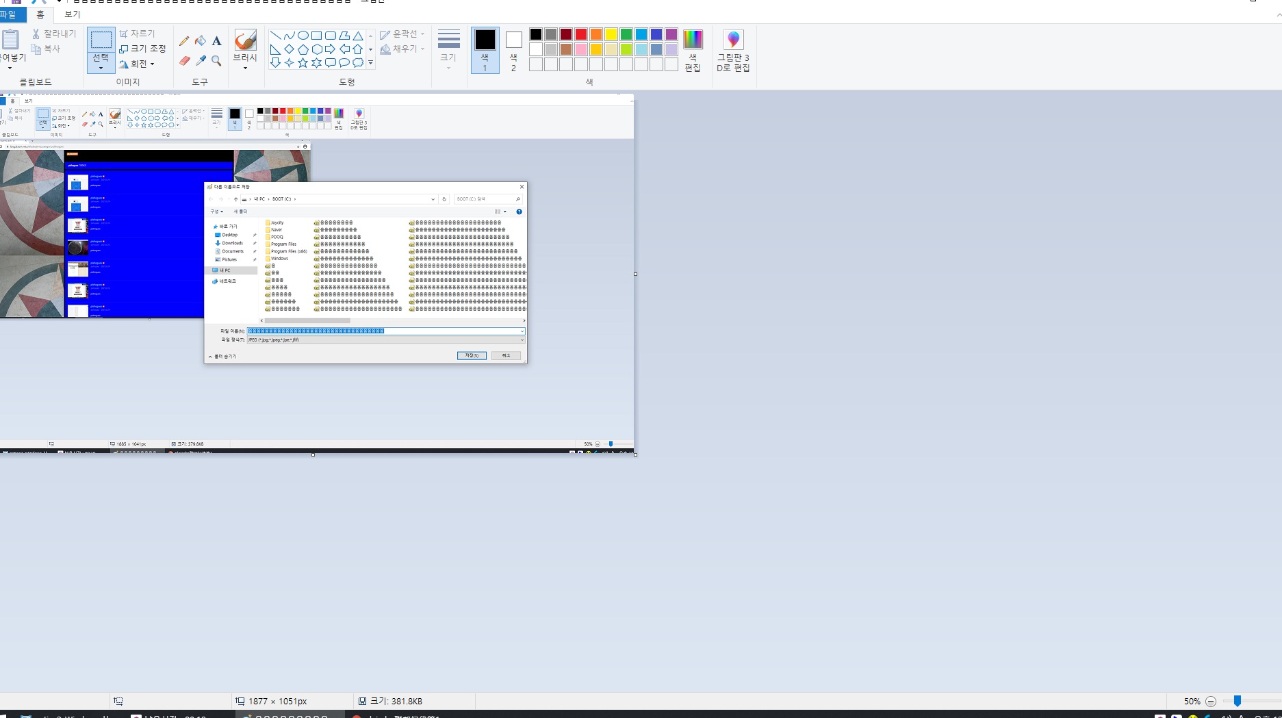1282x718 pixels.
Task: Click the rectangular 선택 selection icon
Action: pos(101,40)
